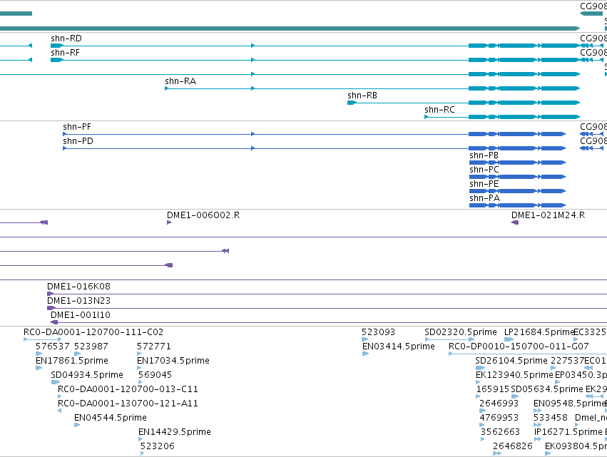Click the shn-RD first exon block
The image size is (607, 457).
coord(56,46)
